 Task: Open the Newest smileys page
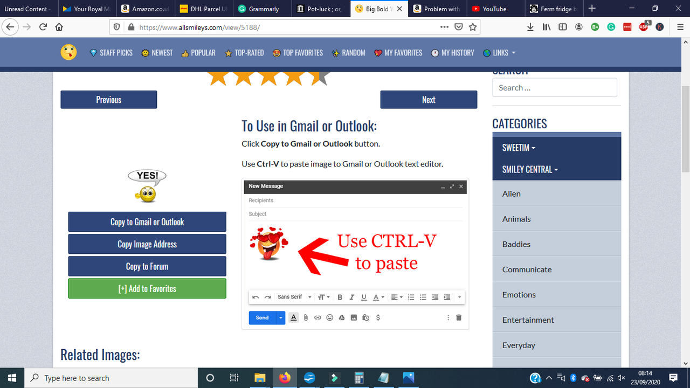coord(157,53)
